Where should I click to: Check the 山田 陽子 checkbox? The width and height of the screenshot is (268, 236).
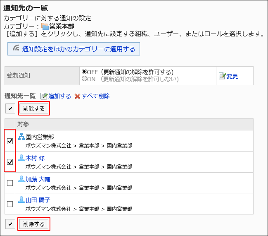pyautogui.click(x=10, y=204)
